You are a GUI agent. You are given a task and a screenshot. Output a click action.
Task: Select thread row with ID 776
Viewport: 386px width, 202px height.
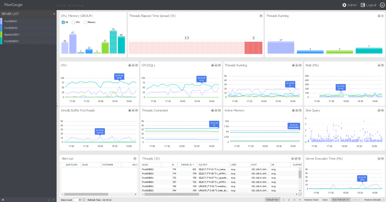[220, 169]
